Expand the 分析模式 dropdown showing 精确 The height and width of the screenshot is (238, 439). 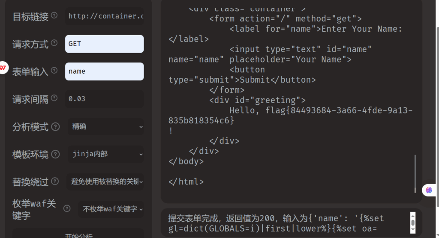(105, 127)
